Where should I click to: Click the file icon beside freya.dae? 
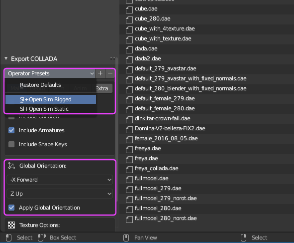coord(129,160)
